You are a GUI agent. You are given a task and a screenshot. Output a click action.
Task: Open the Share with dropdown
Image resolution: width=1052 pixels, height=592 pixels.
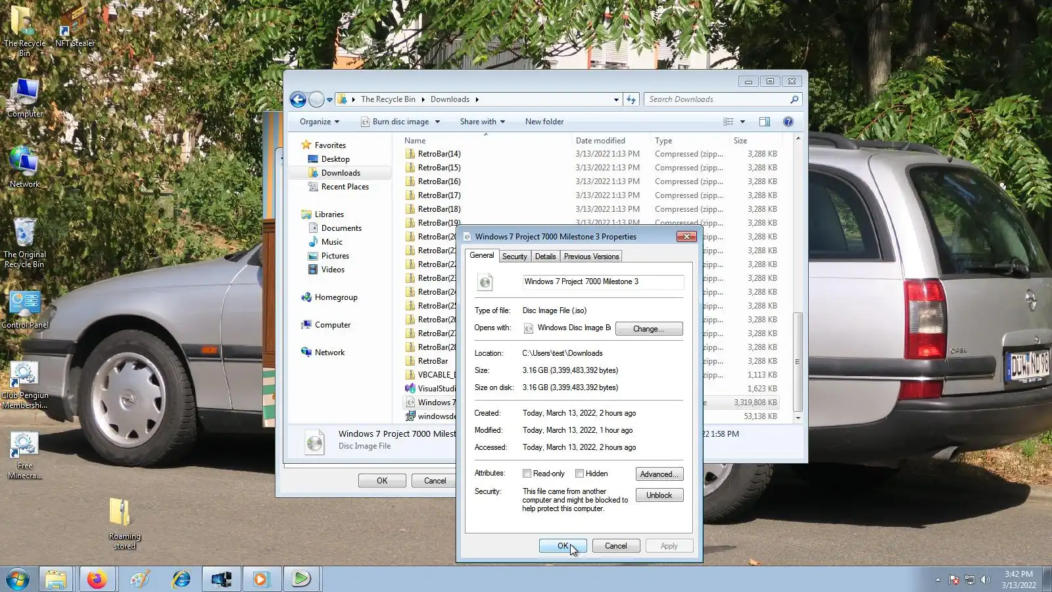point(483,122)
